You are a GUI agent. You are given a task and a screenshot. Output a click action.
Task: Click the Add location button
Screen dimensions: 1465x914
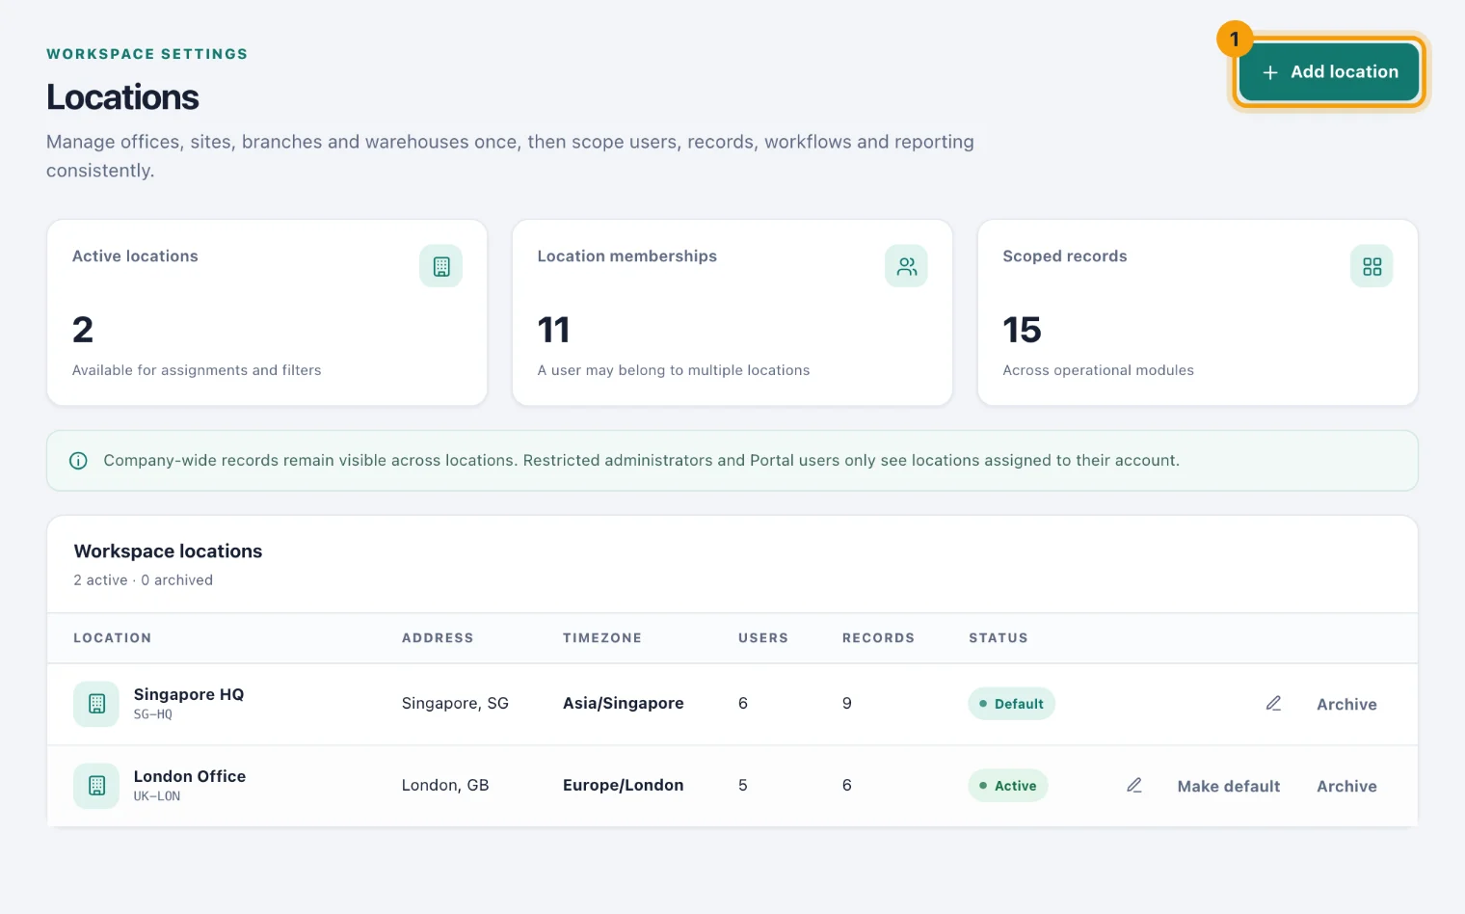(1329, 72)
